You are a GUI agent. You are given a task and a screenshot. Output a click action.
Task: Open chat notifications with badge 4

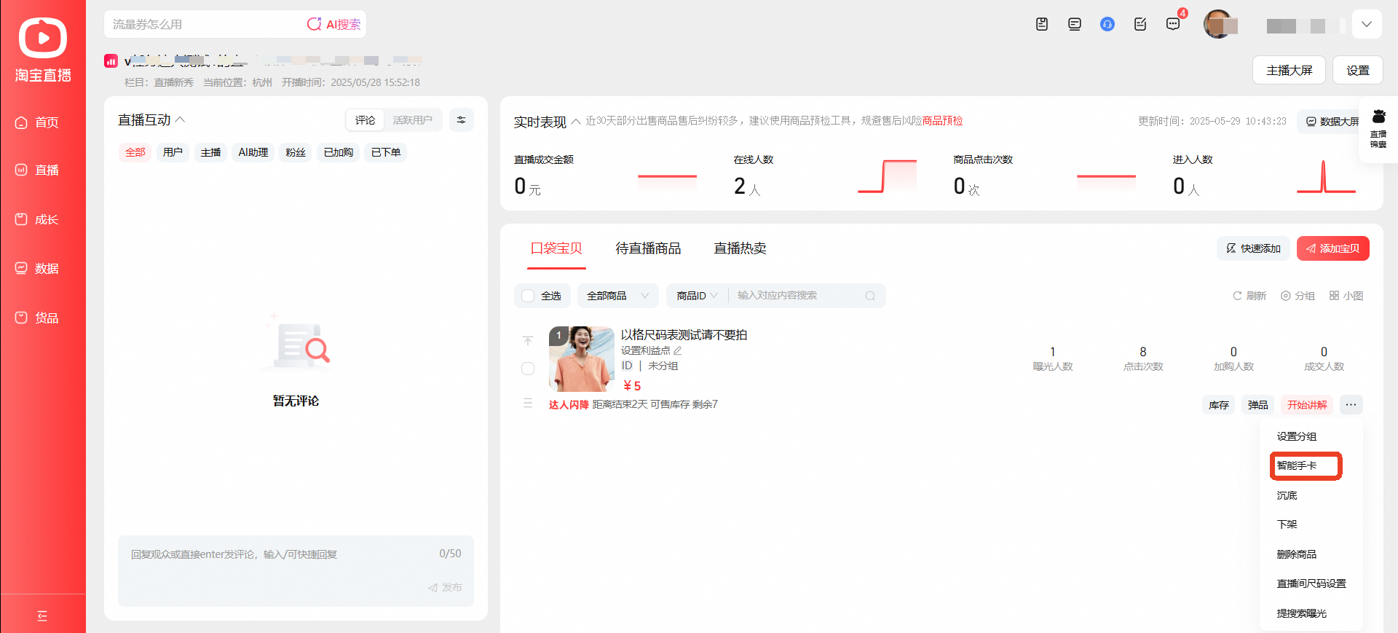(1173, 24)
